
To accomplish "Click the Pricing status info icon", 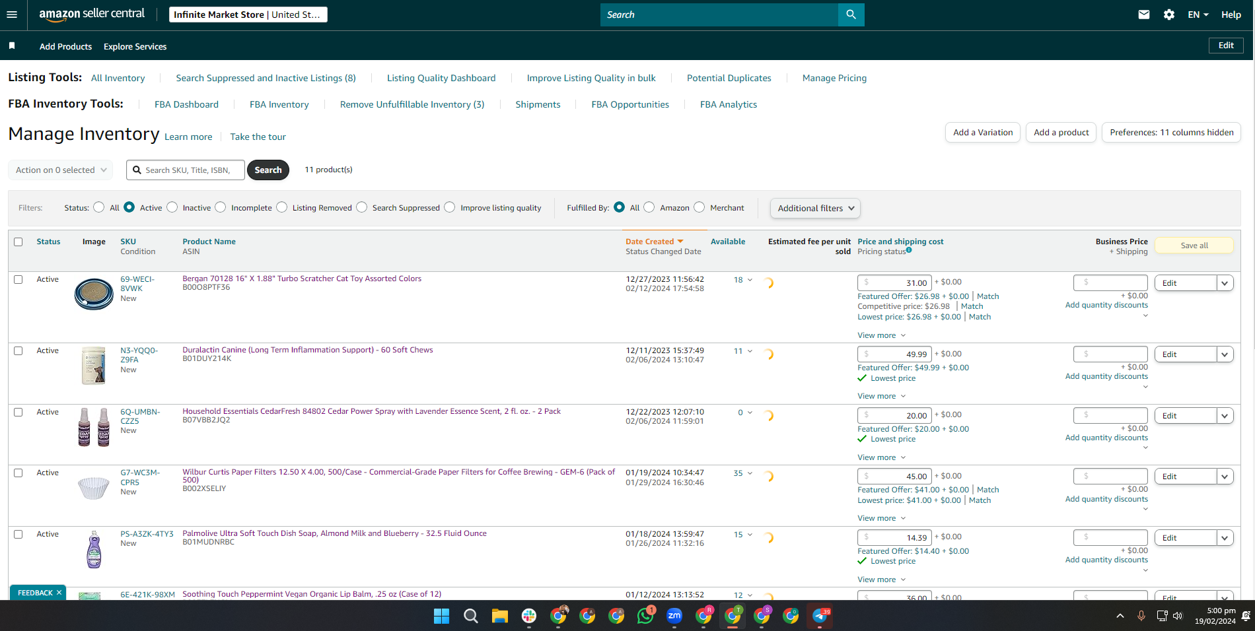I will (909, 250).
